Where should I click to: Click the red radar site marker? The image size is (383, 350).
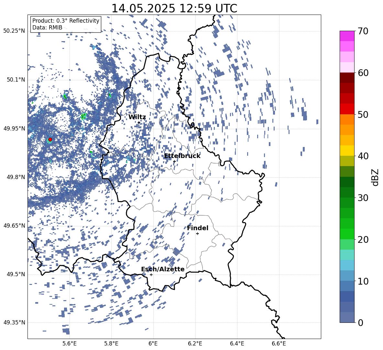[50, 140]
